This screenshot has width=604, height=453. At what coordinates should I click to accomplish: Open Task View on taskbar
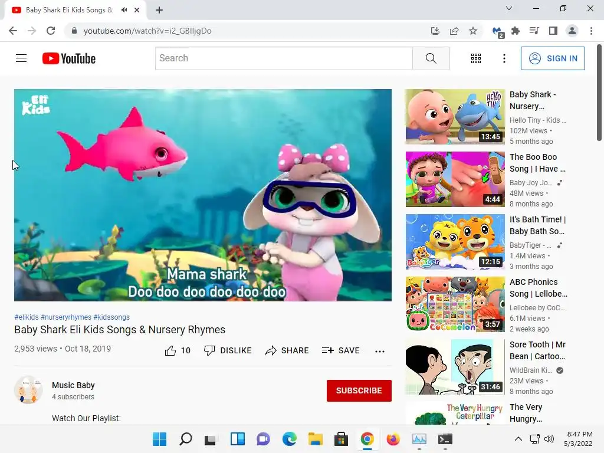tap(212, 439)
